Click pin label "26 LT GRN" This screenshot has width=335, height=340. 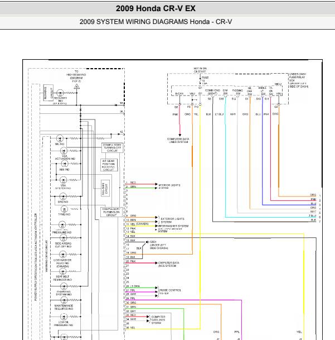[x=133, y=286]
